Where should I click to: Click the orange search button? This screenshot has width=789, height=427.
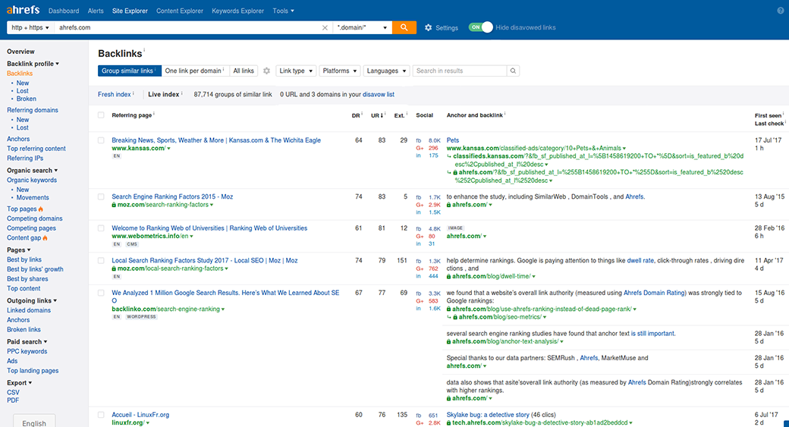click(x=404, y=27)
